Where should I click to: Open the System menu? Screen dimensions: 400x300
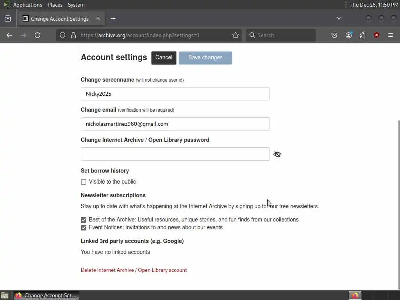point(76,5)
